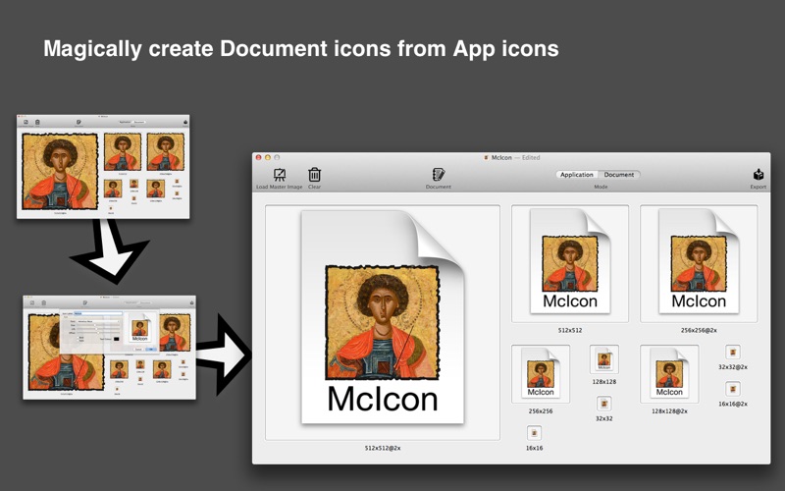Viewport: 785px width, 491px height.
Task: Click the '16x16' size label
Action: pos(534,448)
